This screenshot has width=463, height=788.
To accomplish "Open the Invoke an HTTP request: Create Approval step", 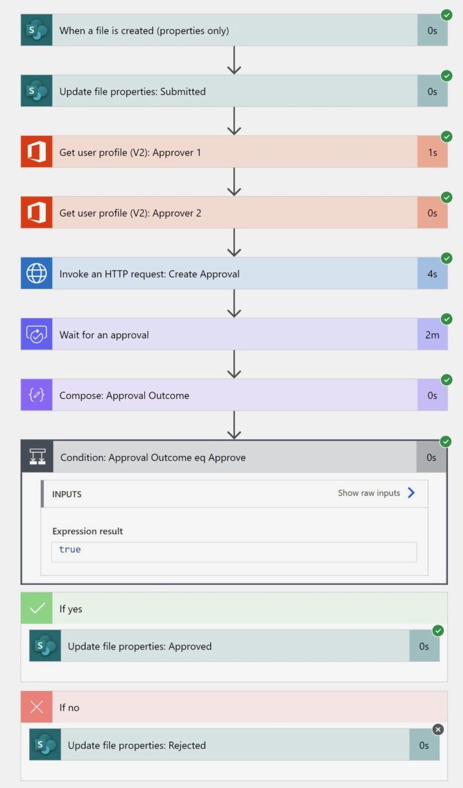I will (x=234, y=273).
